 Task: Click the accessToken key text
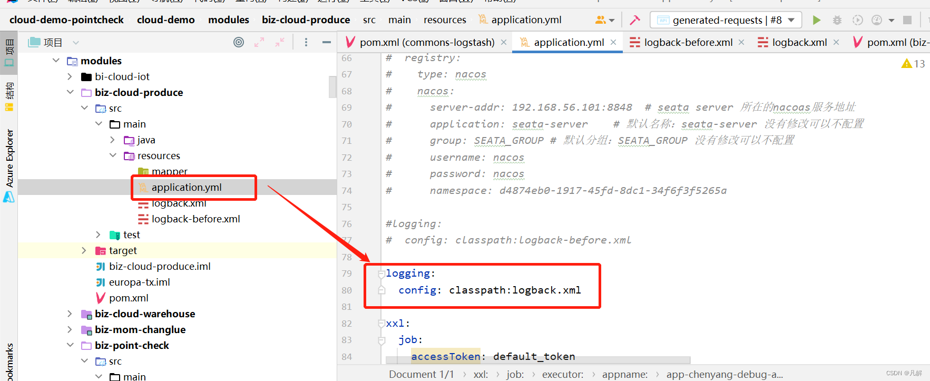click(446, 356)
